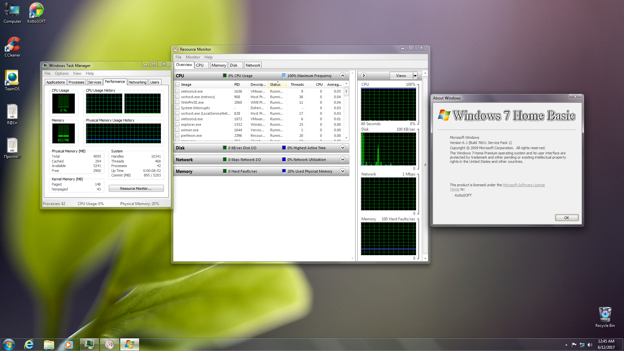The image size is (624, 351).
Task: Show hidden tray icons arrow
Action: 566,345
